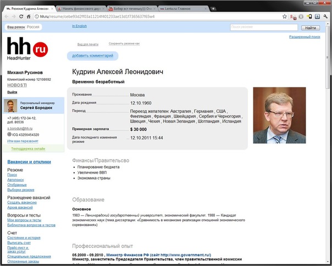Click the 'Временно безработный' status text
332x266 pixels.
tap(98, 82)
